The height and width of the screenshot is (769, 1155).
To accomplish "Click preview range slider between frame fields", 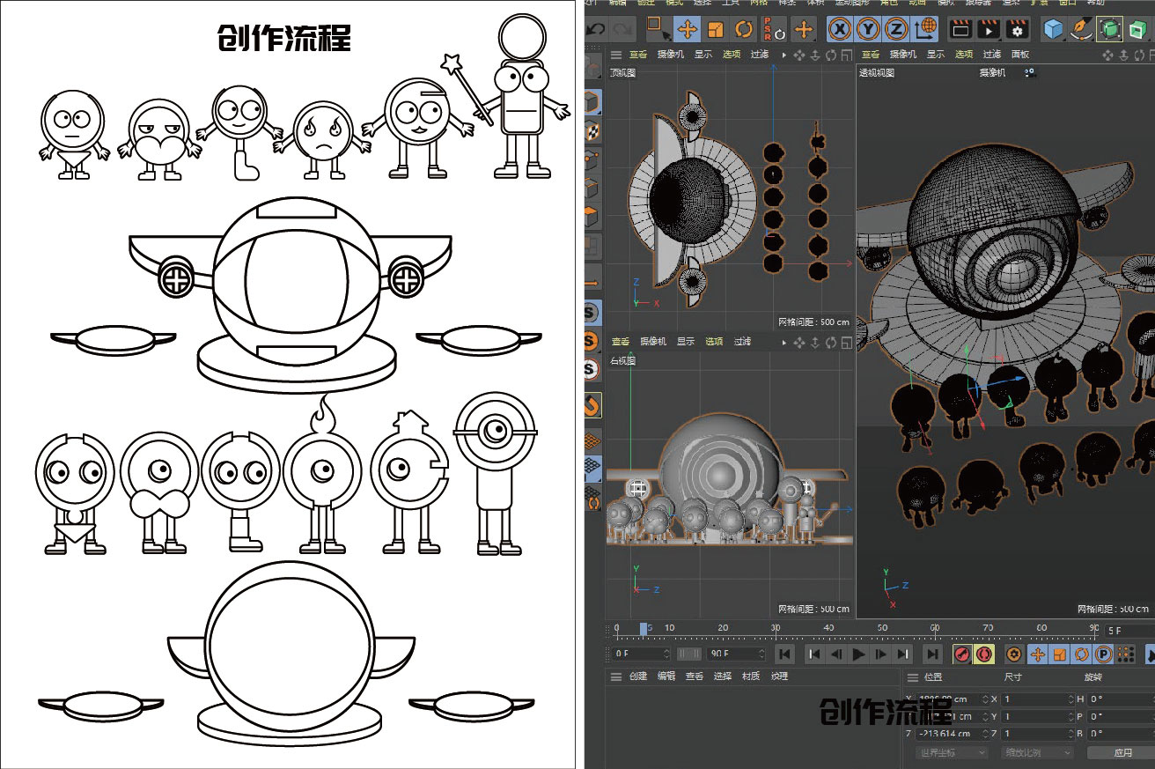I will click(x=690, y=654).
